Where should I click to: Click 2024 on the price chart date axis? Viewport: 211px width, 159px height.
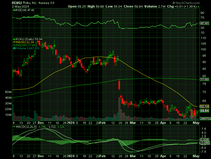click(x=71, y=123)
